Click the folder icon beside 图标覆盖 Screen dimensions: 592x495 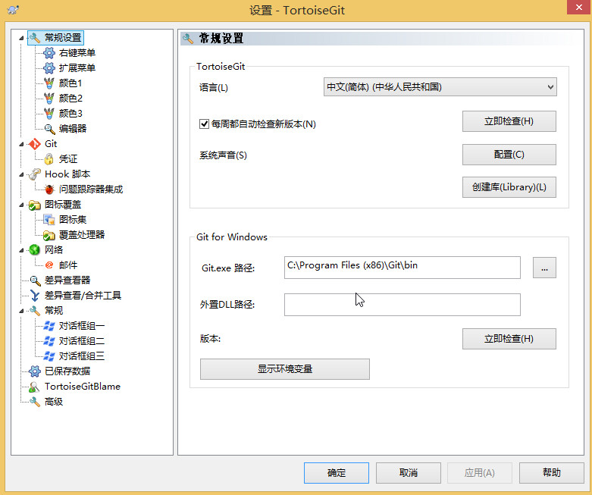35,205
